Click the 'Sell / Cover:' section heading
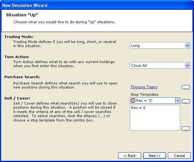The image size is (194, 162). click(x=17, y=98)
